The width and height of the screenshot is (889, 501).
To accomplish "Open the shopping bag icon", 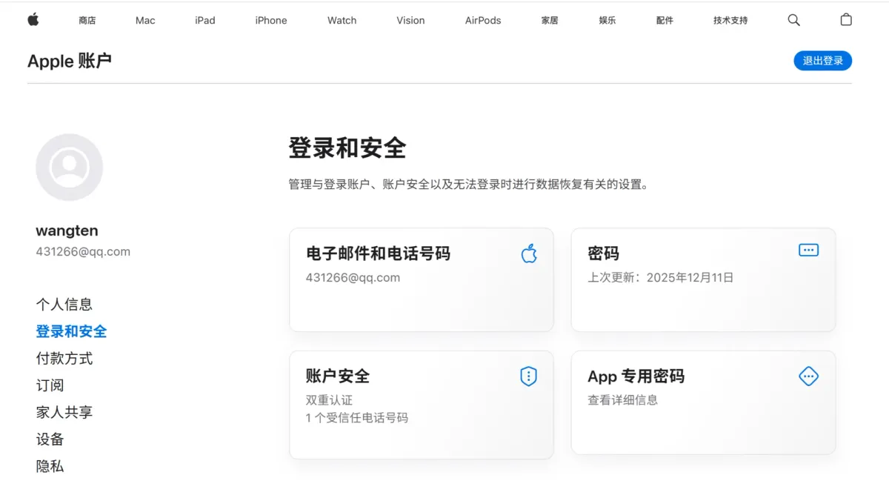I will 846,20.
